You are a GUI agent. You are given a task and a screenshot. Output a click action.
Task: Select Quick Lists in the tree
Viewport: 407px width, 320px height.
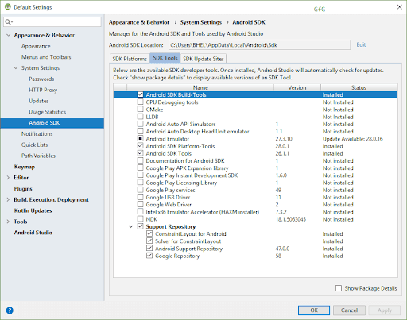click(34, 145)
